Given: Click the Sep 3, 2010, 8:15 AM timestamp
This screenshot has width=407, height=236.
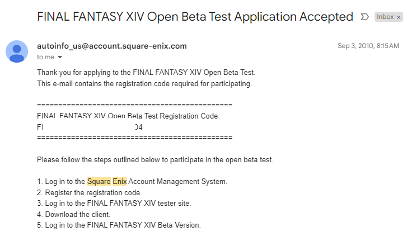Looking at the screenshot, I should click(368, 46).
